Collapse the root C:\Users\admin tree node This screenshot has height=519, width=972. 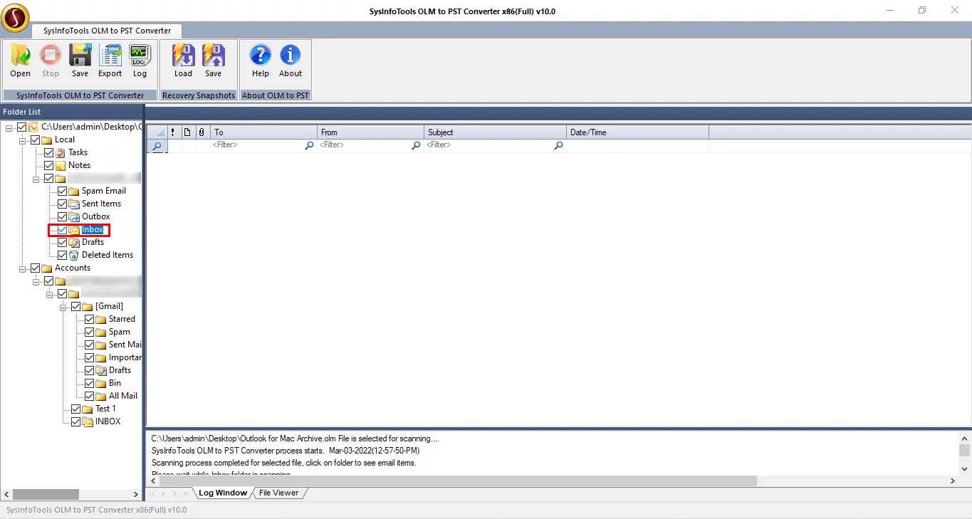tap(9, 127)
